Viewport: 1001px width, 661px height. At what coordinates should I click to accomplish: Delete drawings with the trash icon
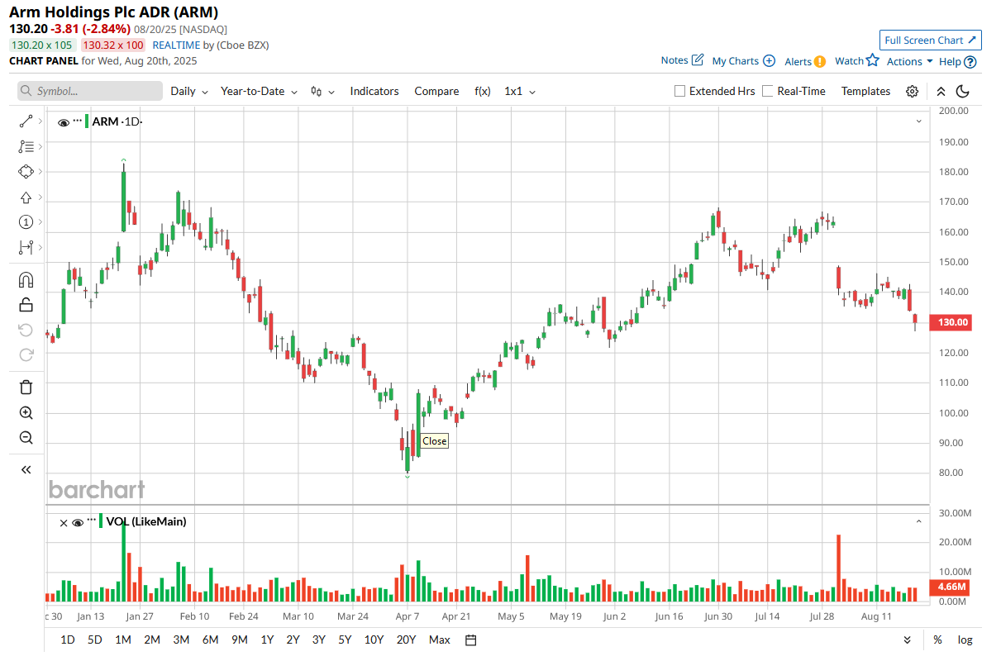click(x=26, y=387)
